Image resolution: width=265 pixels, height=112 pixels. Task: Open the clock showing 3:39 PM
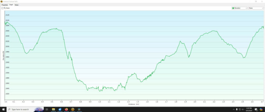(x=249, y=109)
